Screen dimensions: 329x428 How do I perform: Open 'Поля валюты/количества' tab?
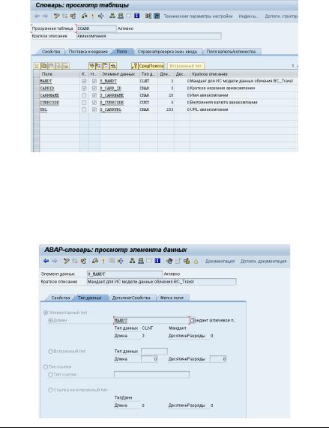tap(232, 51)
